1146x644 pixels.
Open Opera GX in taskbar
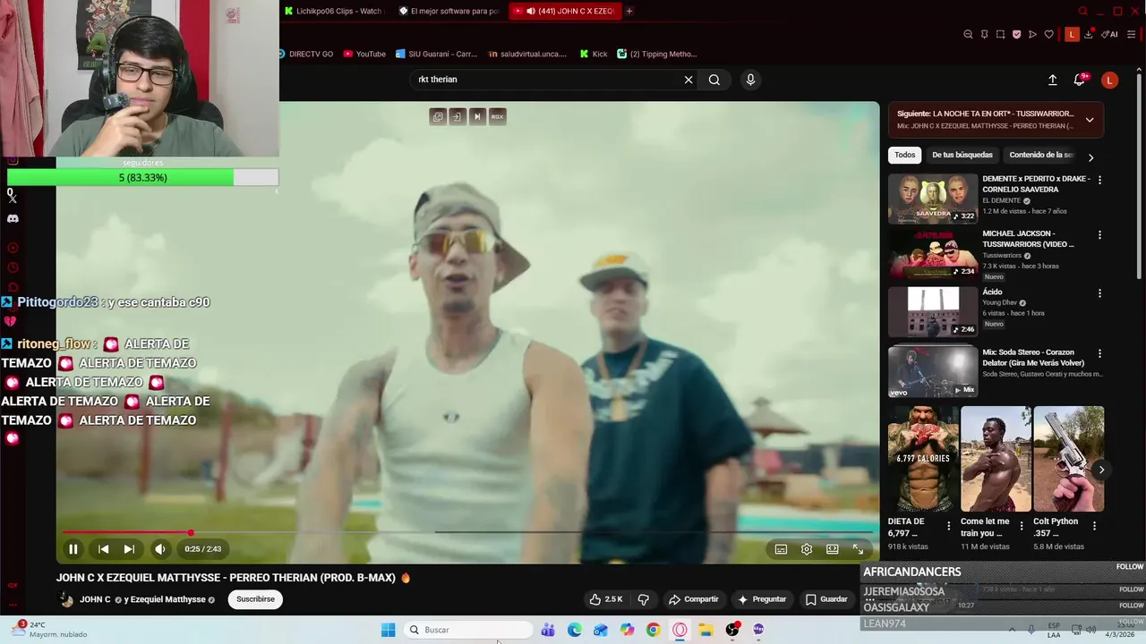(x=680, y=630)
